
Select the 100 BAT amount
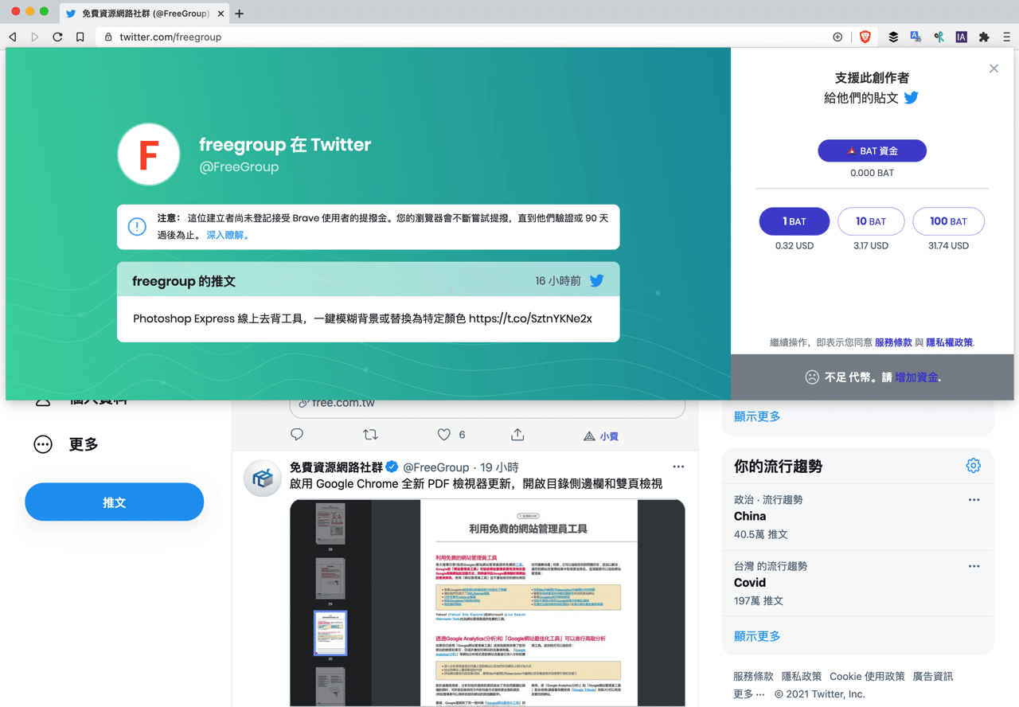pos(948,221)
